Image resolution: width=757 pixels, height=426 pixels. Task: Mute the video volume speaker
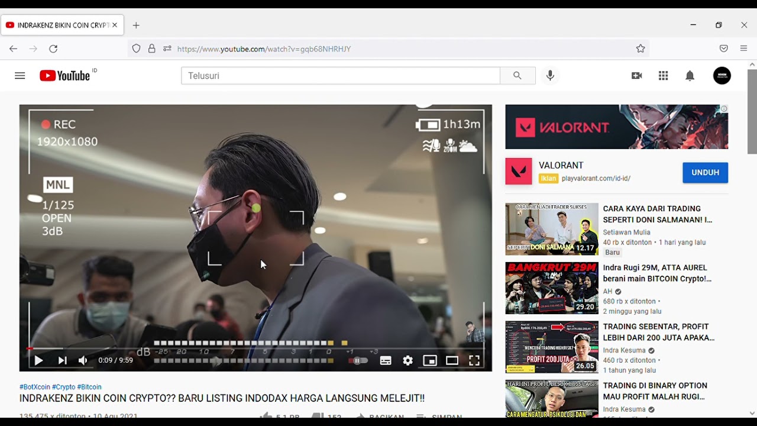point(83,360)
